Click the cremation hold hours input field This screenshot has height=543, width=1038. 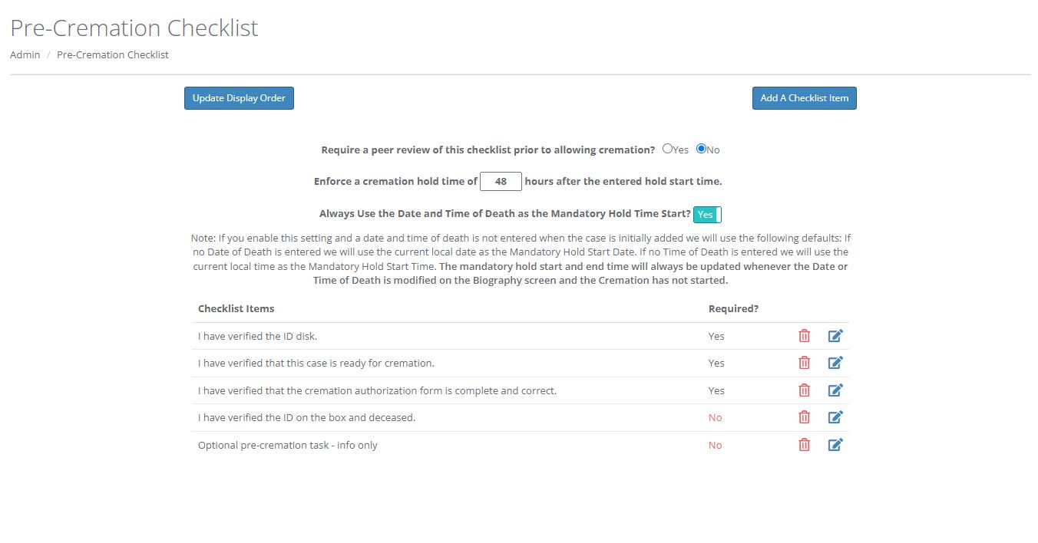click(501, 181)
